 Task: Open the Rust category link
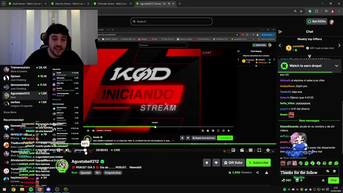[x=74, y=173]
